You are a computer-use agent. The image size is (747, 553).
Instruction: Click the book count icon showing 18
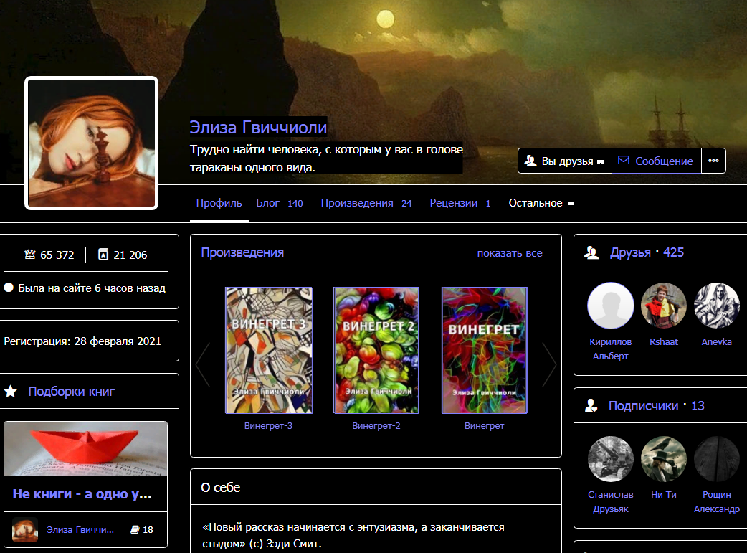click(135, 530)
